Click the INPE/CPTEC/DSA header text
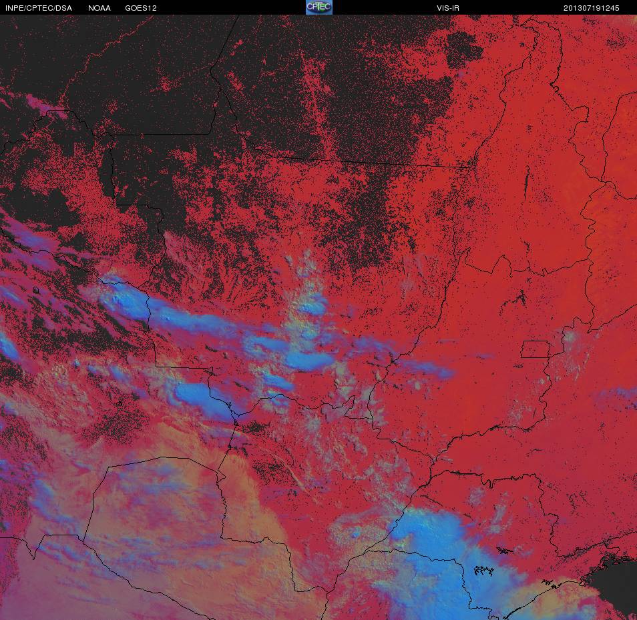The height and width of the screenshot is (620, 637). click(x=39, y=8)
